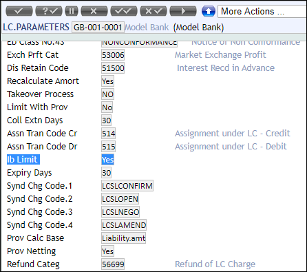Click the Prov Calc Base Liability.amt field
Viewport: 307px width, 272px height.
tap(123, 238)
